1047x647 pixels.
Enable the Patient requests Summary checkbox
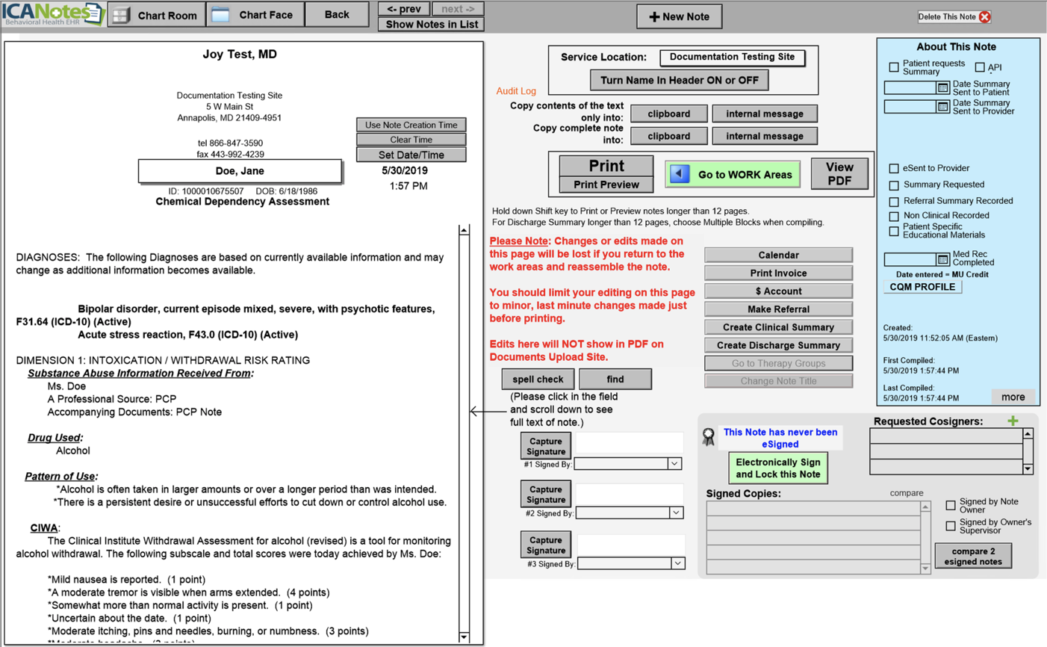click(894, 67)
